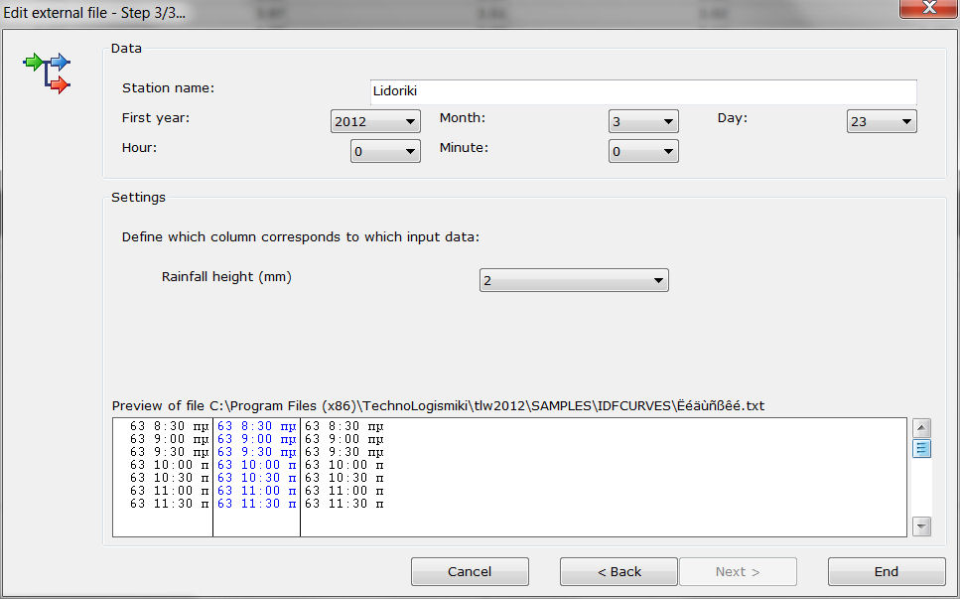
Task: Expand the Month dropdown
Action: click(x=643, y=122)
